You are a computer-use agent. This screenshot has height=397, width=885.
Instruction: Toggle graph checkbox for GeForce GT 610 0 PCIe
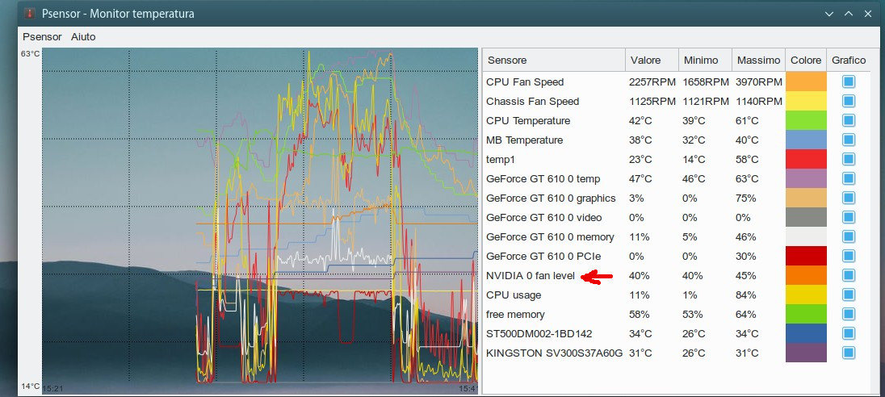click(x=849, y=256)
